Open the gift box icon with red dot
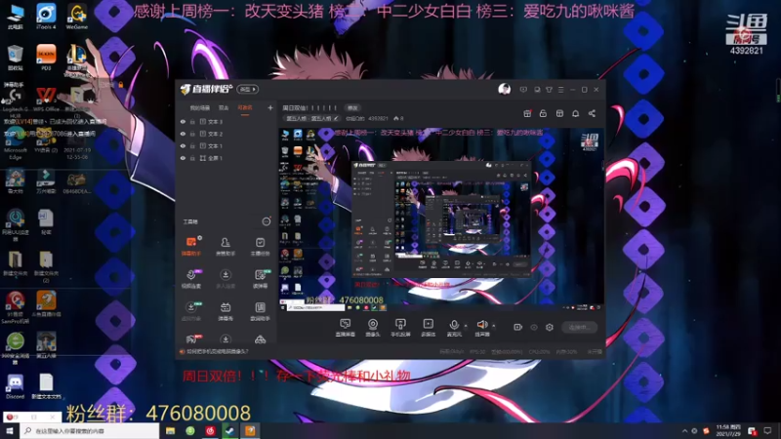 (527, 113)
